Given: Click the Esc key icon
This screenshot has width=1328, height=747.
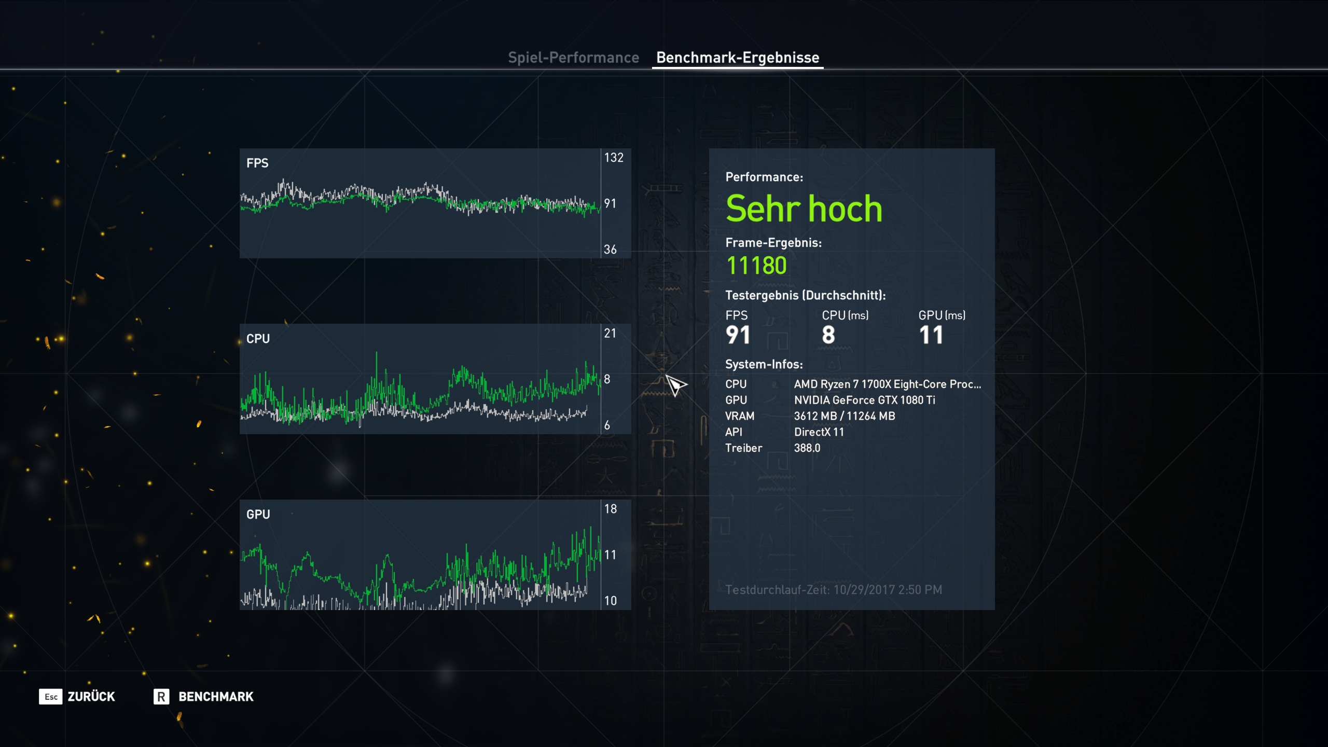Looking at the screenshot, I should point(50,696).
